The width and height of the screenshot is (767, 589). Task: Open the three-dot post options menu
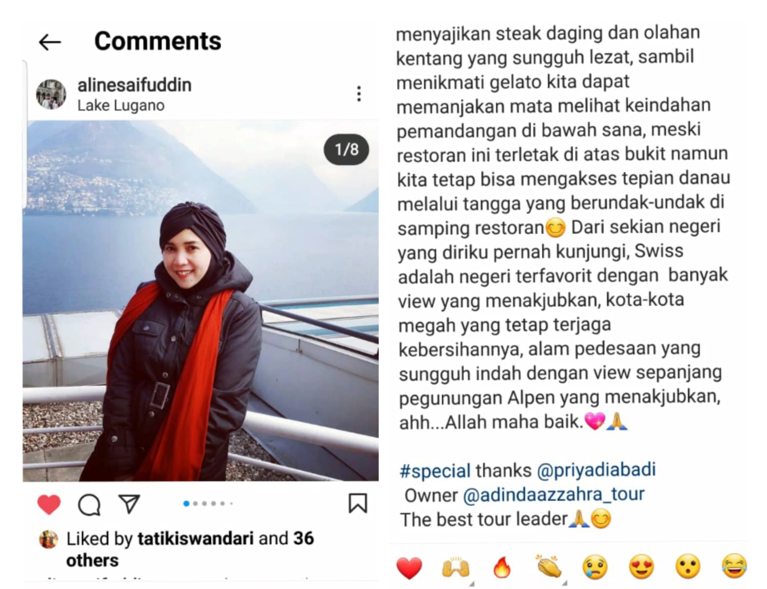(x=359, y=94)
